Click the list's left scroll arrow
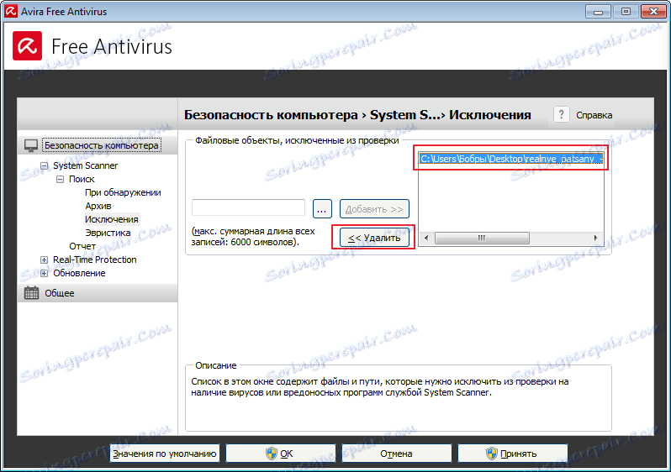The height and width of the screenshot is (472, 671). pyautogui.click(x=425, y=238)
